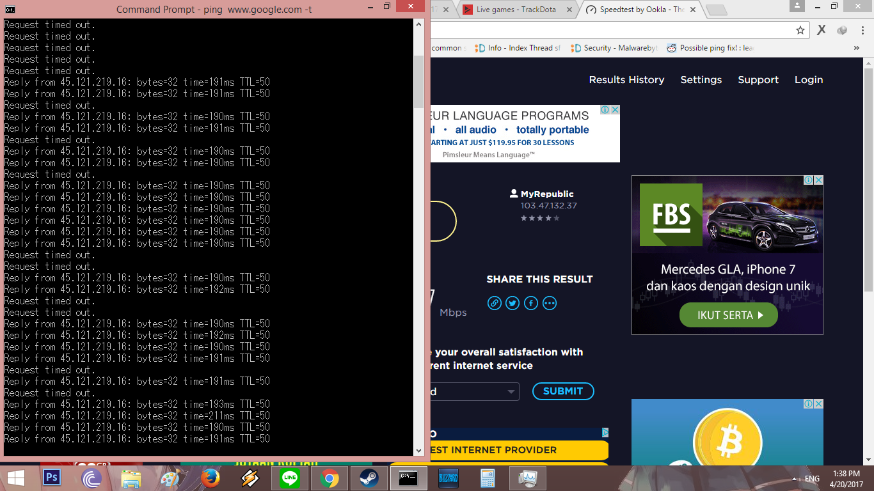Viewport: 874px width, 491px height.
Task: Open the Blizzard app taskbar icon
Action: 449,478
